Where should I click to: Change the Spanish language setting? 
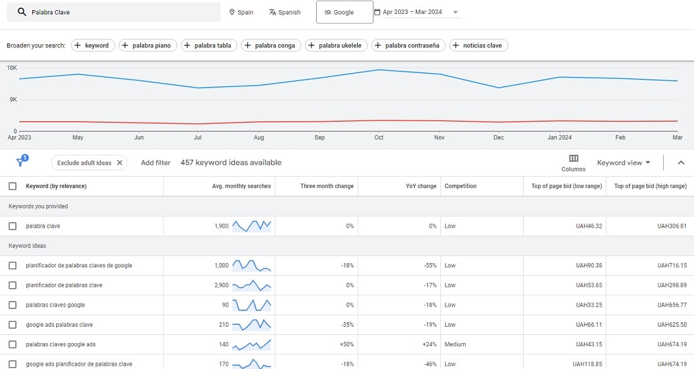click(x=285, y=13)
